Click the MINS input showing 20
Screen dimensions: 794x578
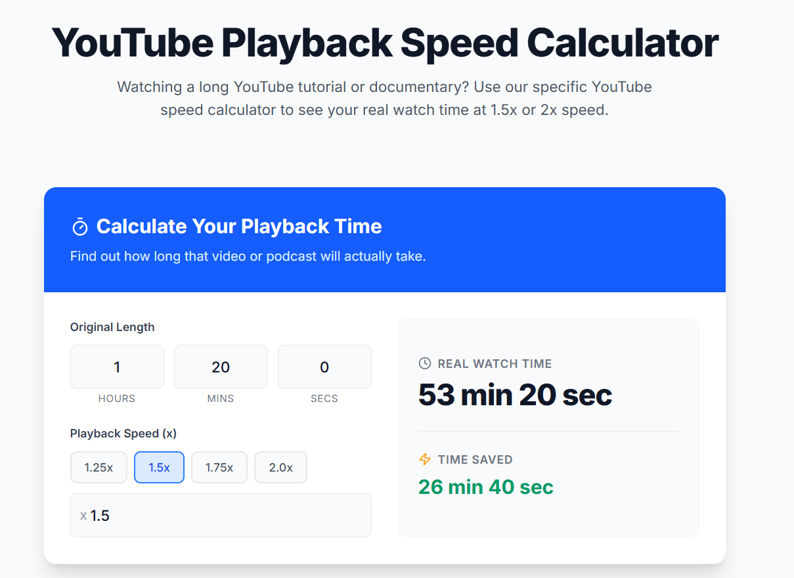coord(221,367)
